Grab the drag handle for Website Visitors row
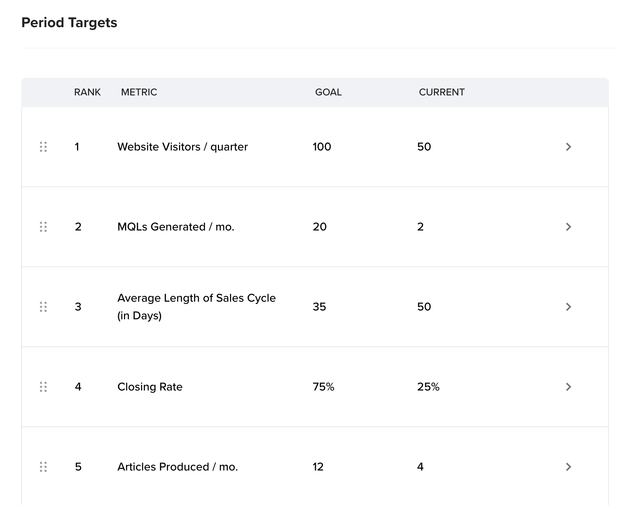 pos(43,147)
